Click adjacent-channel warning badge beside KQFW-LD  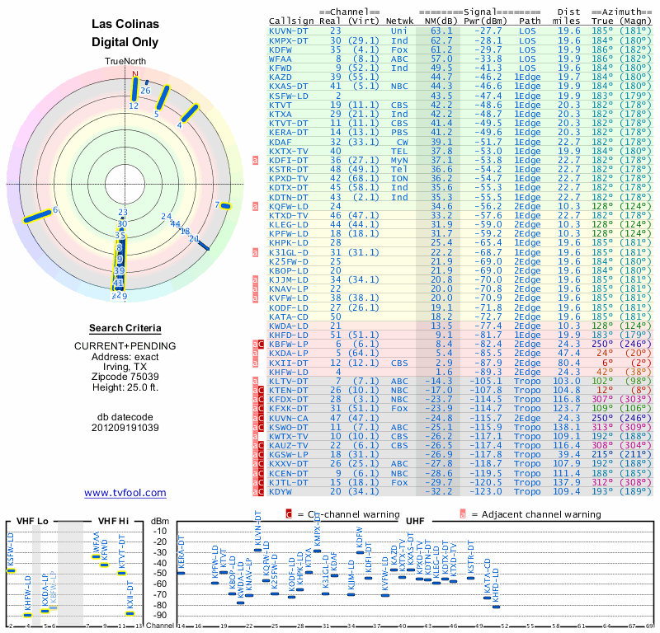[255, 207]
